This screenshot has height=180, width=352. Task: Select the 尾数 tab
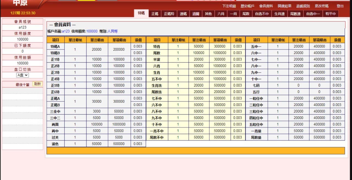(246, 14)
